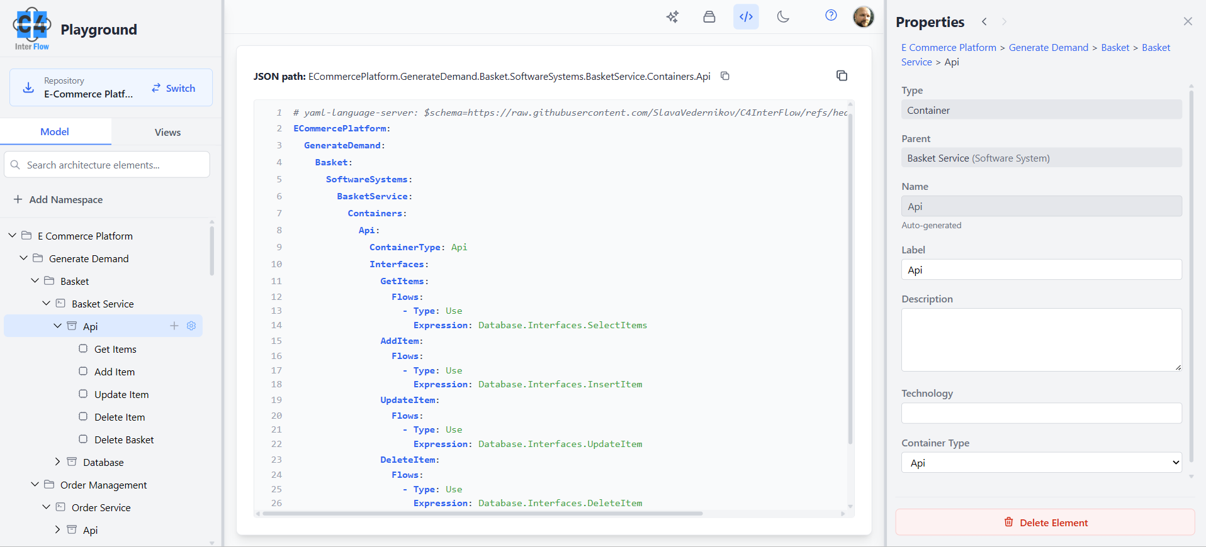Expand the Api node under Order Service
Viewport: 1206px width, 547px height.
57,529
